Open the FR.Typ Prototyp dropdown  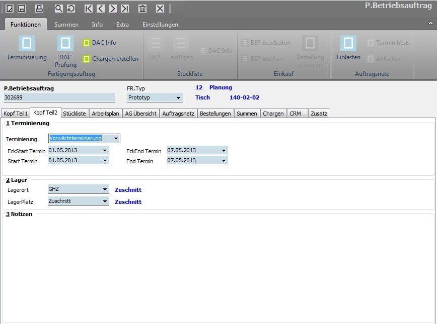click(179, 97)
